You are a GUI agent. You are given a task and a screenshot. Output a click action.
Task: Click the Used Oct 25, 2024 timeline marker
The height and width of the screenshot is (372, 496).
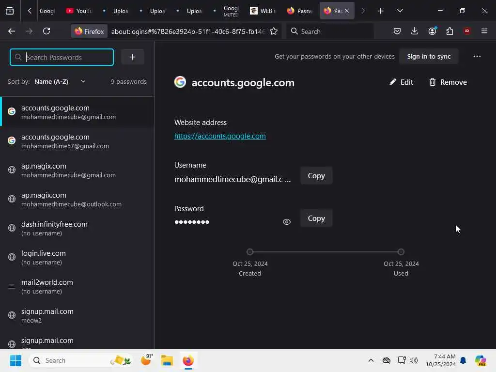click(x=401, y=252)
